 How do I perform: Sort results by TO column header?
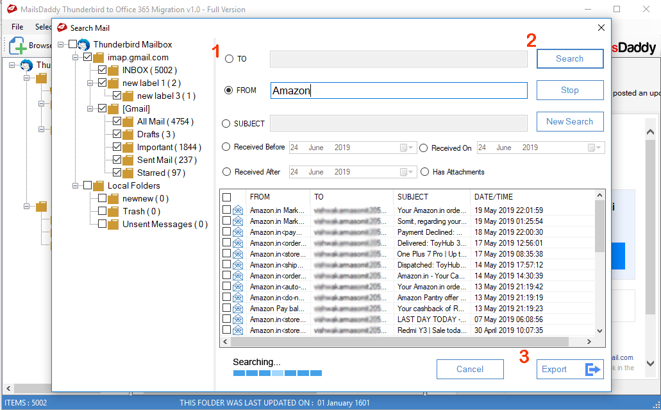click(x=352, y=197)
